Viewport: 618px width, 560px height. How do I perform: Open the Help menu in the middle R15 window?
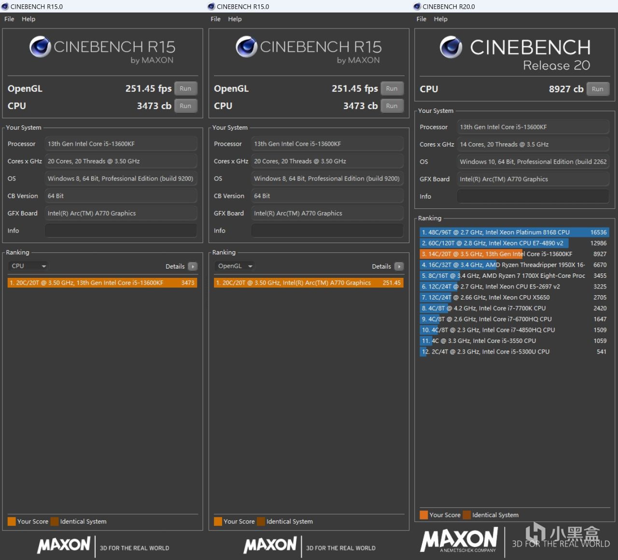[235, 19]
